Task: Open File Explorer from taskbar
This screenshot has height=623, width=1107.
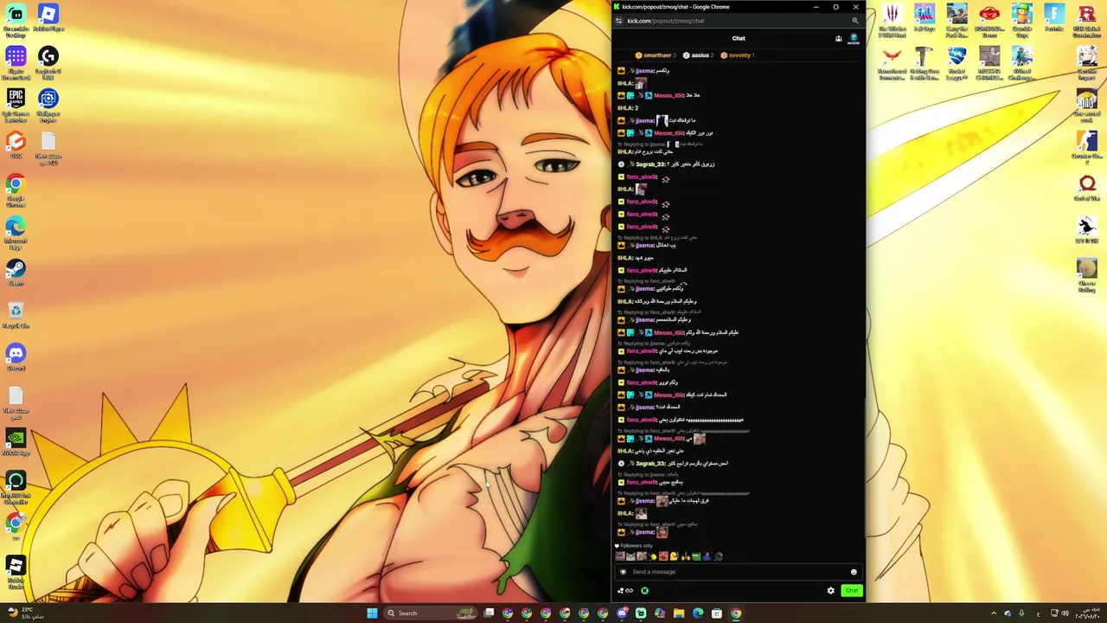Action: click(679, 613)
